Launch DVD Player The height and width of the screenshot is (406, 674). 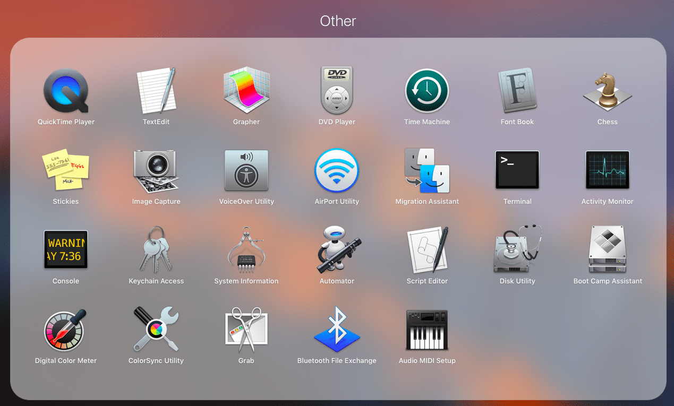coord(337,91)
